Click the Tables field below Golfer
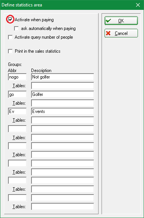The image size is (144, 218). 63,103
